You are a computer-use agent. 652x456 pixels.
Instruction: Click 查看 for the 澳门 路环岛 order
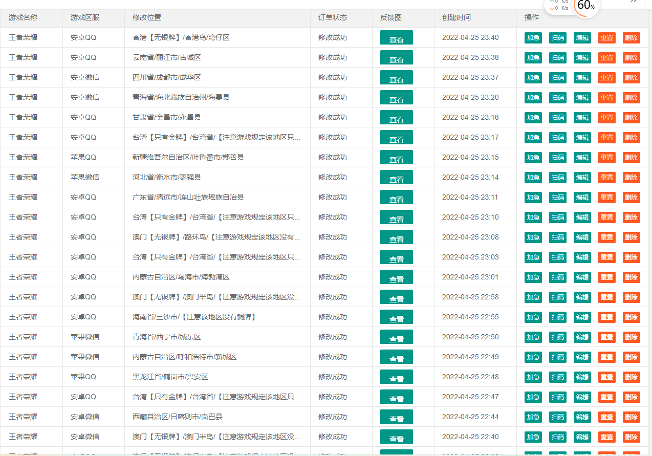(396, 238)
